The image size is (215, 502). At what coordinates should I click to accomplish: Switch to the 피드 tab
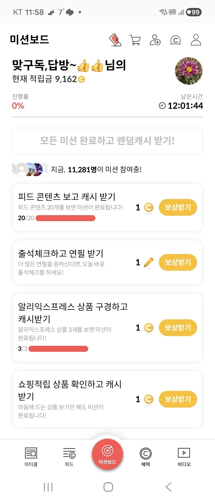(x=69, y=457)
